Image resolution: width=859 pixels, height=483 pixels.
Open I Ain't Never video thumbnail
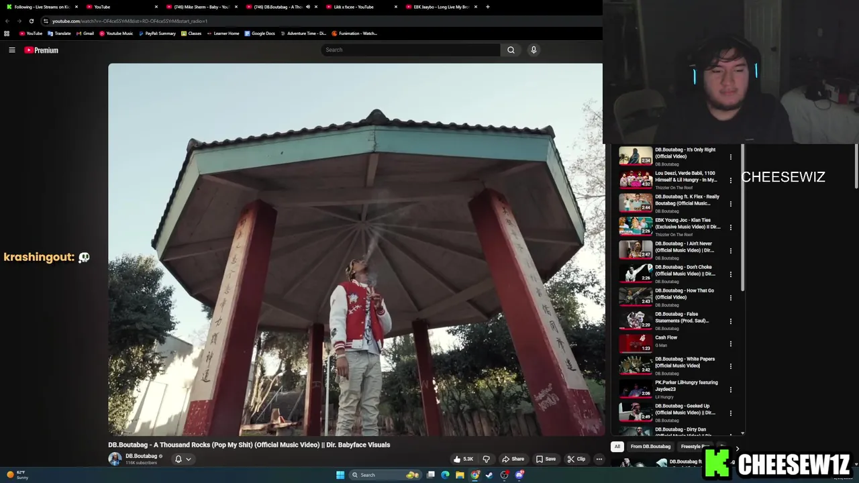click(636, 250)
